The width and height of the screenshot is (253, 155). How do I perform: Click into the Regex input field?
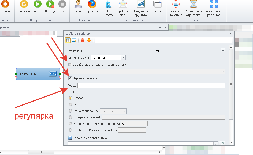pyautogui.click(x=151, y=86)
